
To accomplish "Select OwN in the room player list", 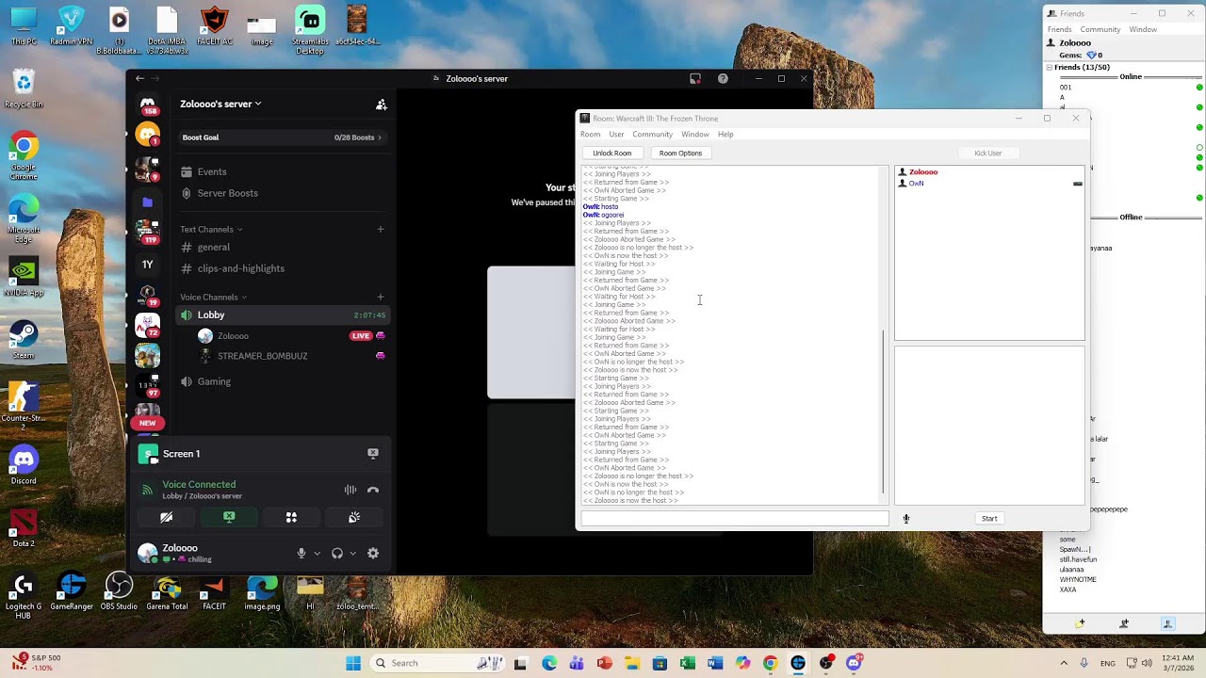I will pyautogui.click(x=916, y=184).
